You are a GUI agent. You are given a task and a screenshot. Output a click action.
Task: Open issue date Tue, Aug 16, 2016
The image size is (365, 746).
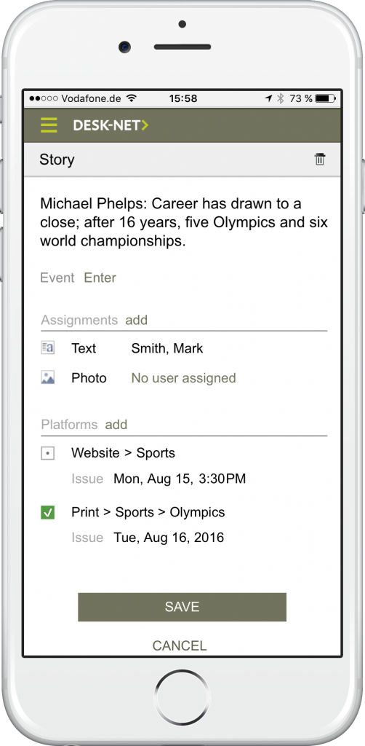169,538
